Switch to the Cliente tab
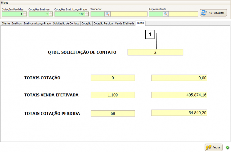The width and height of the screenshot is (231, 152). [6, 24]
